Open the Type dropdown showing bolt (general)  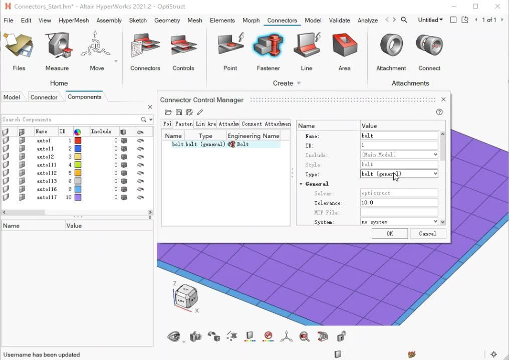click(x=435, y=173)
